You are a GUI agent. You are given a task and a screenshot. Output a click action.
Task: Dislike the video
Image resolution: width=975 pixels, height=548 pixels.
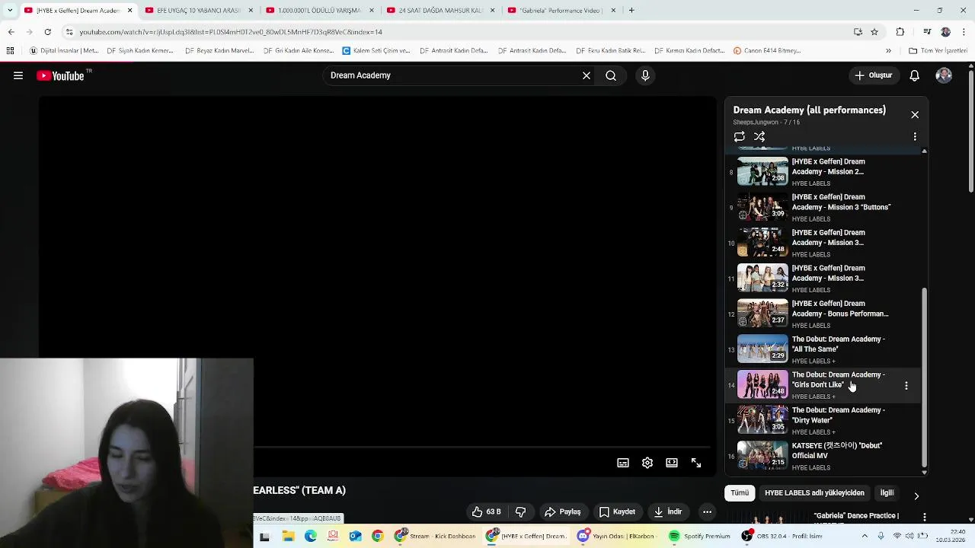tap(521, 511)
